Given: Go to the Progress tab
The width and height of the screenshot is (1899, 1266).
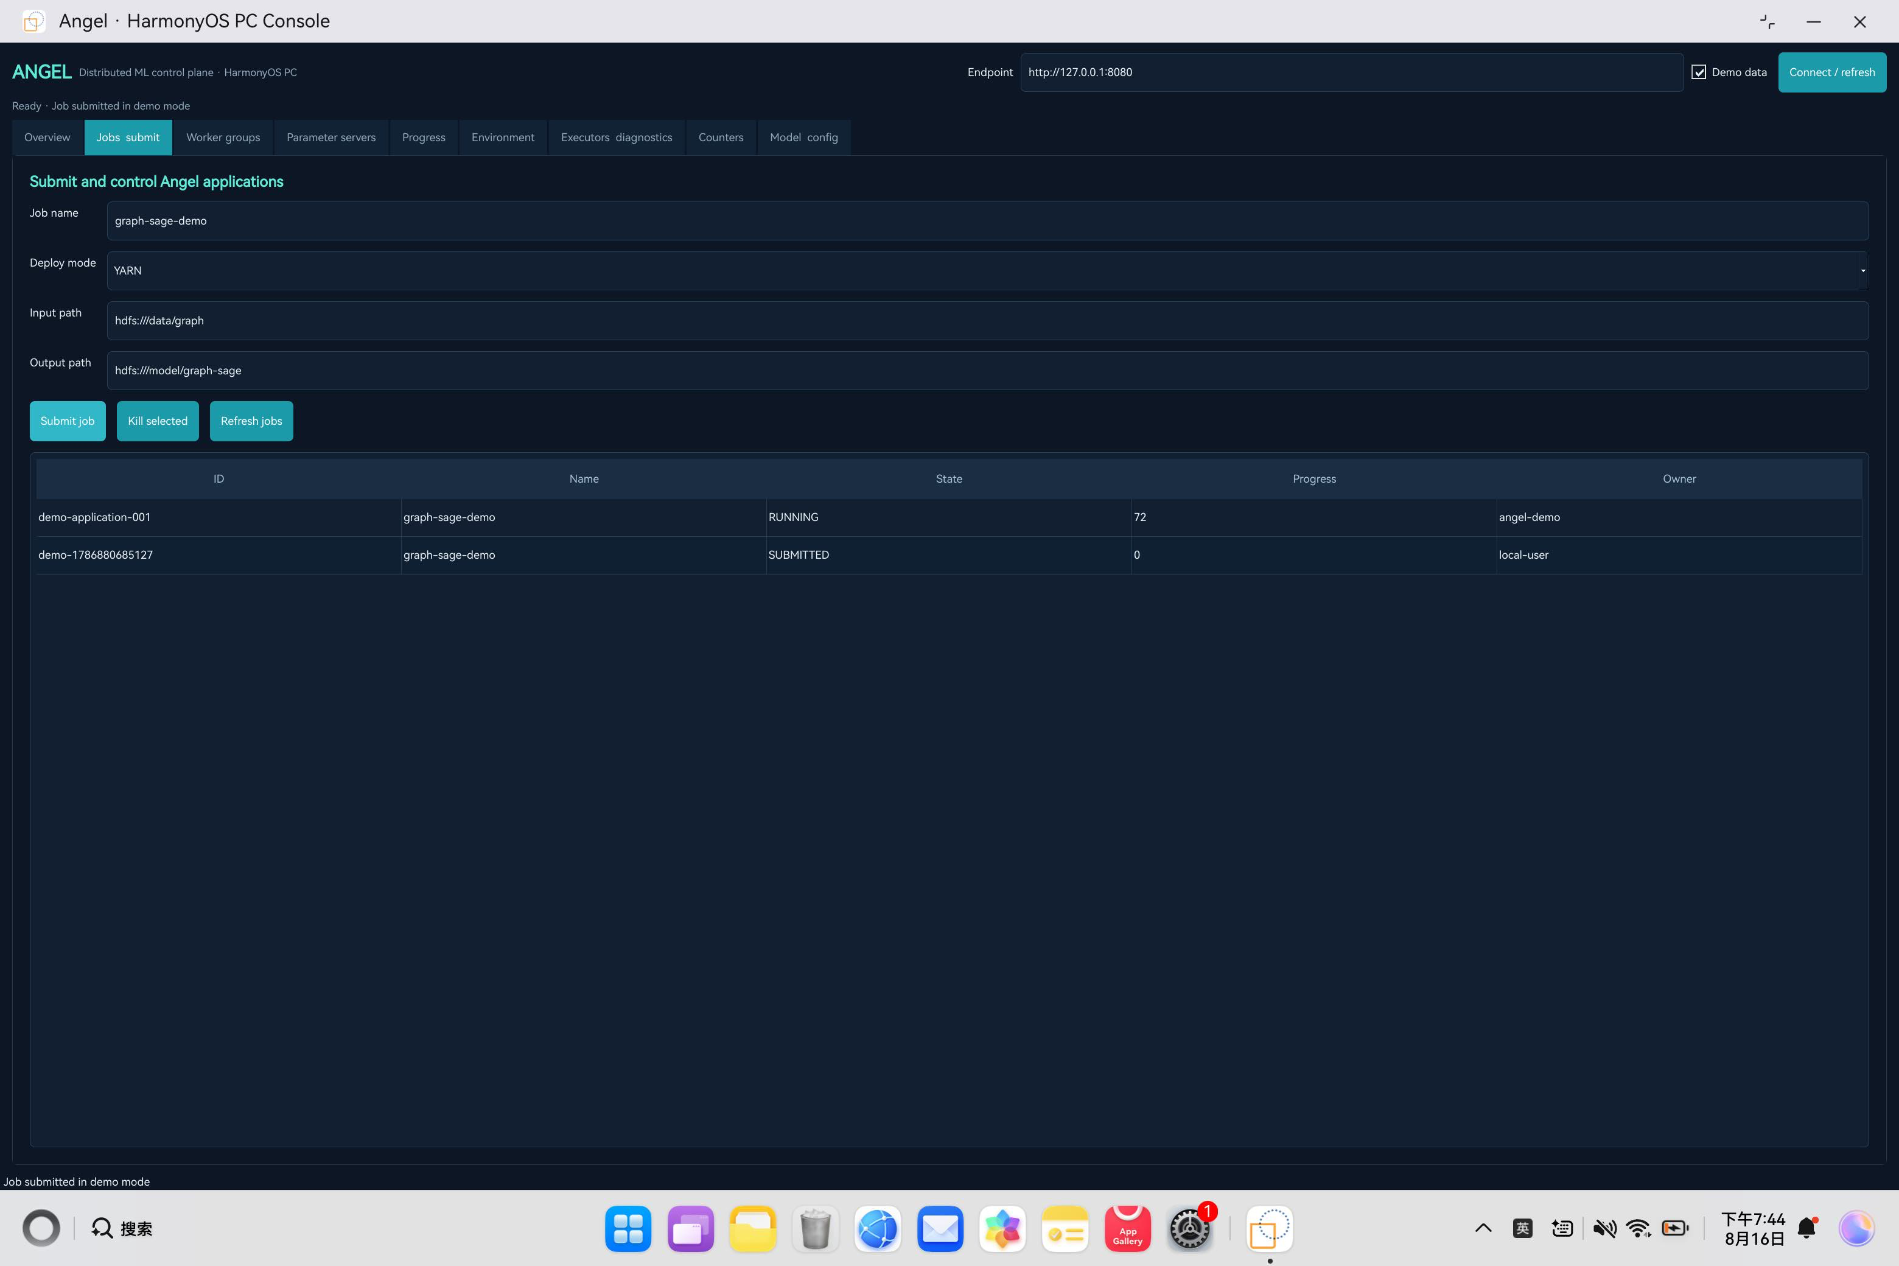Looking at the screenshot, I should (x=423, y=138).
